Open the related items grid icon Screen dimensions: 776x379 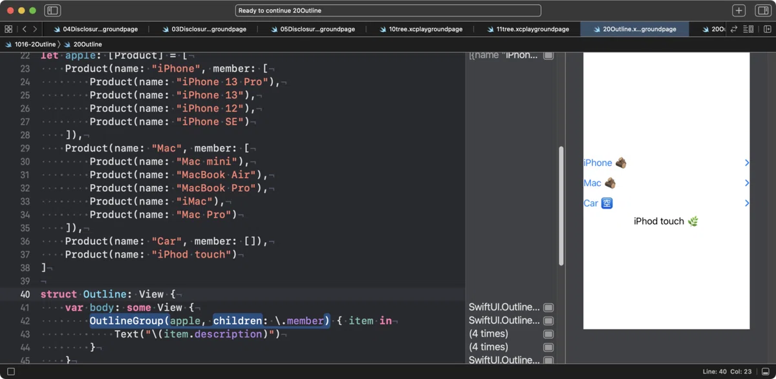(8, 29)
